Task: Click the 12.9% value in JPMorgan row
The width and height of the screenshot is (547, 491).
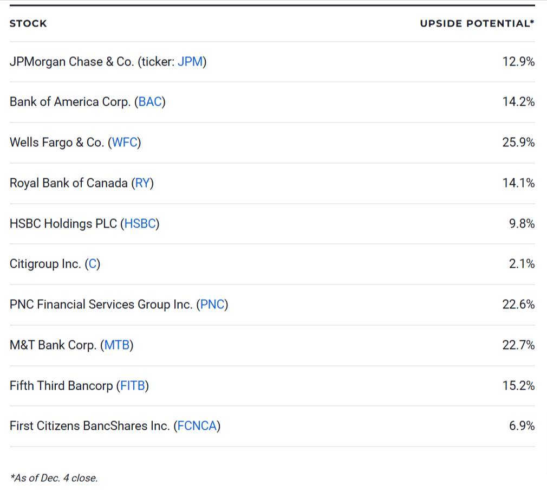Action: click(518, 62)
